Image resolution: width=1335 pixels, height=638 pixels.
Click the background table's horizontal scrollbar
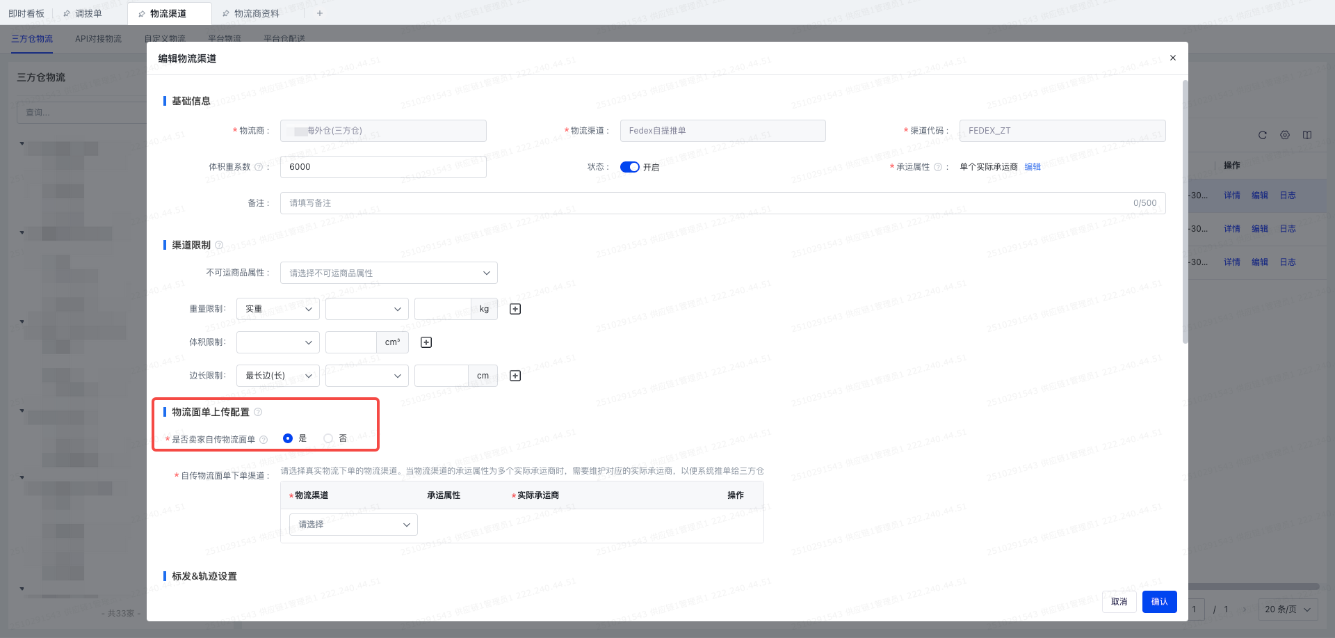pyautogui.click(x=1254, y=587)
